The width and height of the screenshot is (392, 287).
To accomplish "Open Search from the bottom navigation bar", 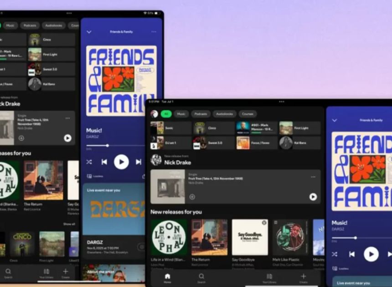I will (x=201, y=277).
